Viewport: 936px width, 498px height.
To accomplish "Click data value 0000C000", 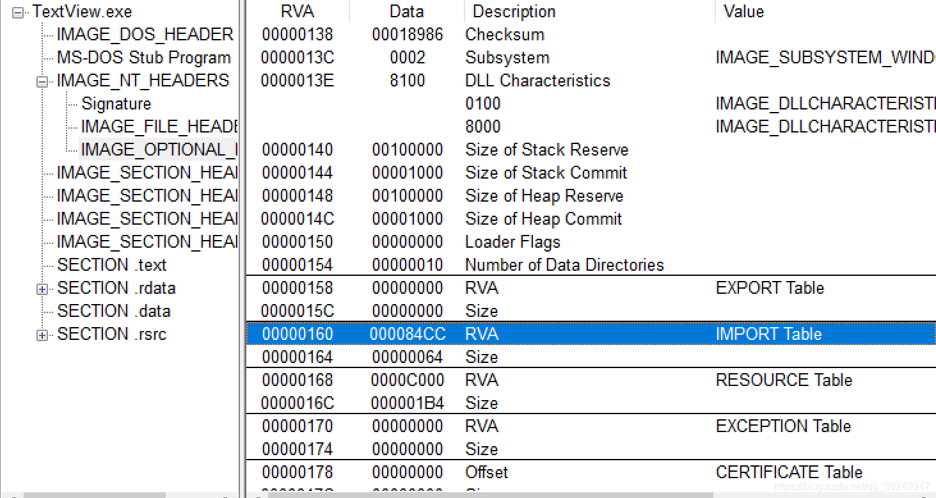I will click(x=408, y=380).
